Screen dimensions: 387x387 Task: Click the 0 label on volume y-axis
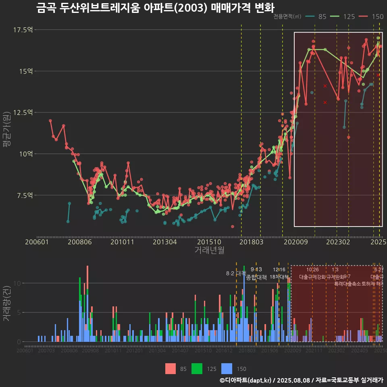point(19,342)
